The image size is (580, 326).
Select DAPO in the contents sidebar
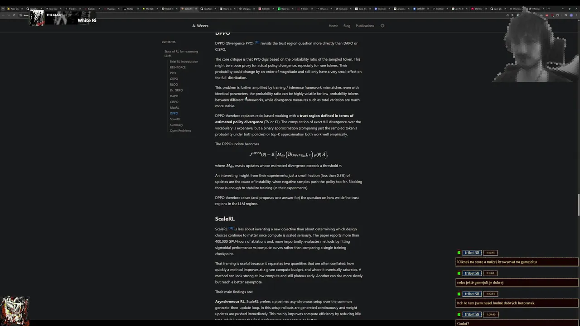(174, 96)
